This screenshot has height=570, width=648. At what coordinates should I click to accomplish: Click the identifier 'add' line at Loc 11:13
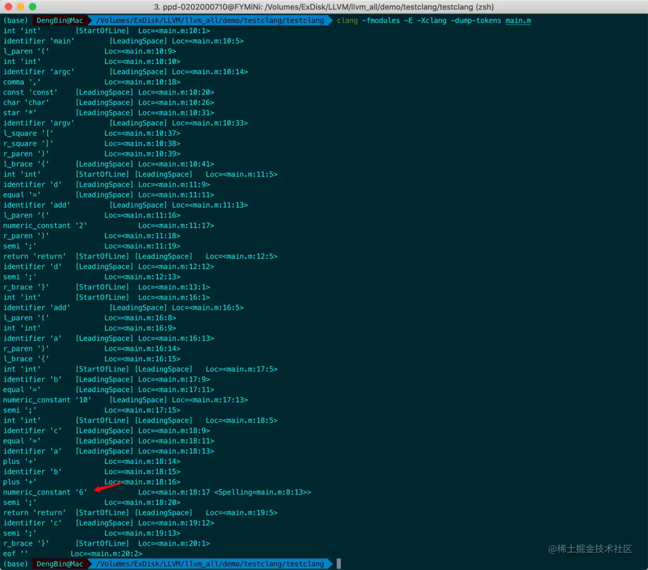125,205
